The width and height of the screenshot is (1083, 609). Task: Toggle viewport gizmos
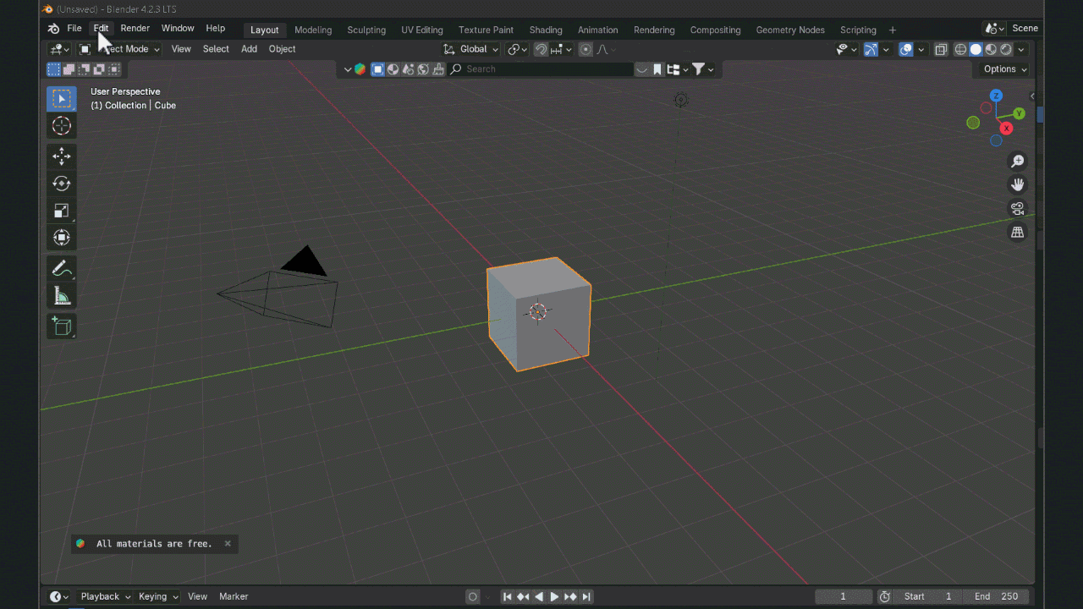point(871,49)
